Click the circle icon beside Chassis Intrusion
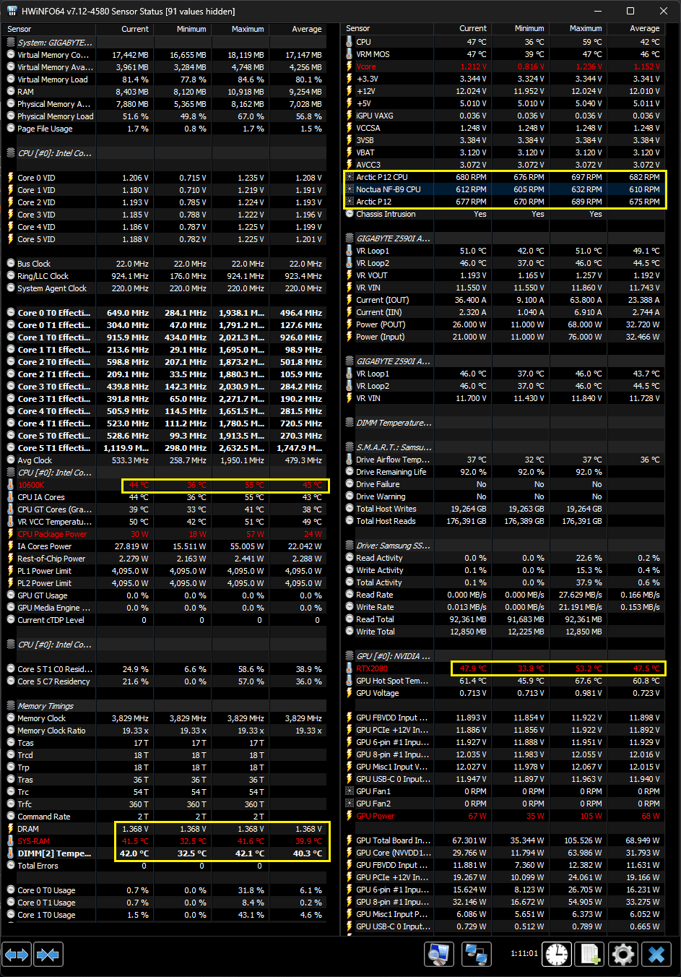Screen dimensions: 681x977 pos(350,214)
